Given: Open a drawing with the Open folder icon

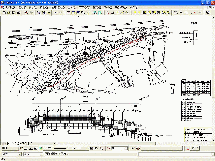Looking at the screenshot, I should coord(9,13).
